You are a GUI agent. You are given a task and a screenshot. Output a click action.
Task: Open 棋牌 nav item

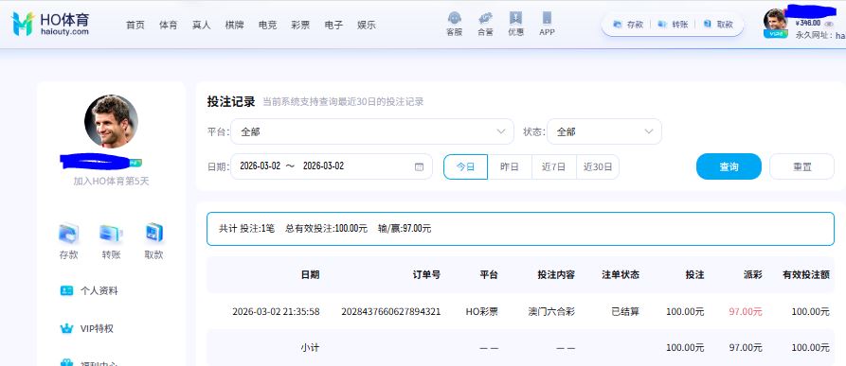coord(234,25)
